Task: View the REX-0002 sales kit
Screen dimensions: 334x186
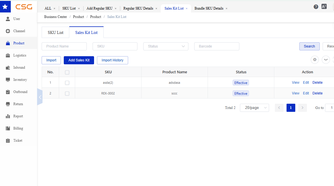Action: 296,93
